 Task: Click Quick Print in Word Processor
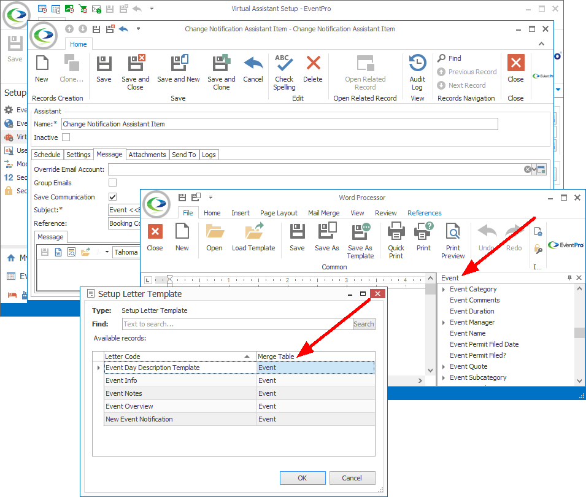tap(396, 241)
